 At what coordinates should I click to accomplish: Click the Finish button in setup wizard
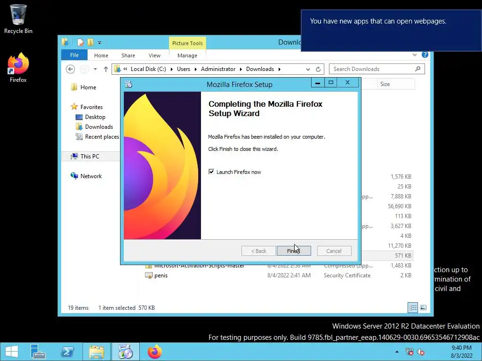coord(294,251)
